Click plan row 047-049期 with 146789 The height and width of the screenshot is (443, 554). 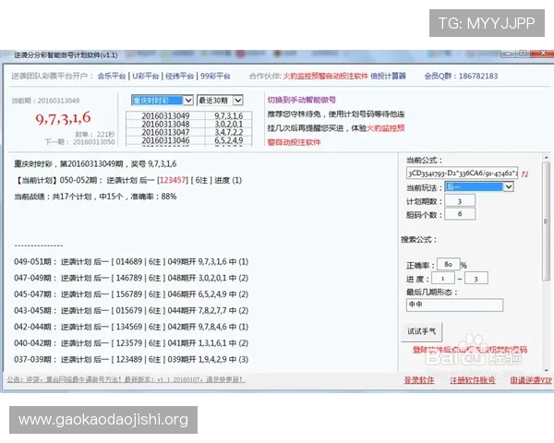131,278
